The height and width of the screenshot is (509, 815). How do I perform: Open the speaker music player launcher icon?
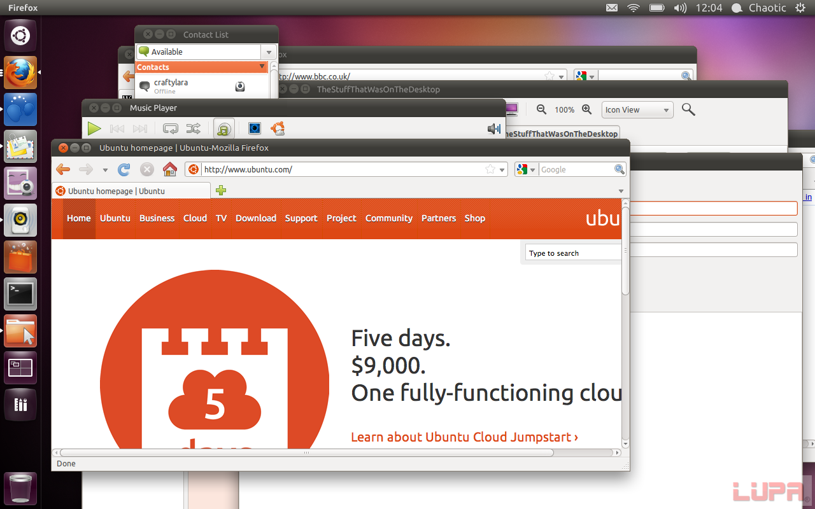[x=20, y=220]
